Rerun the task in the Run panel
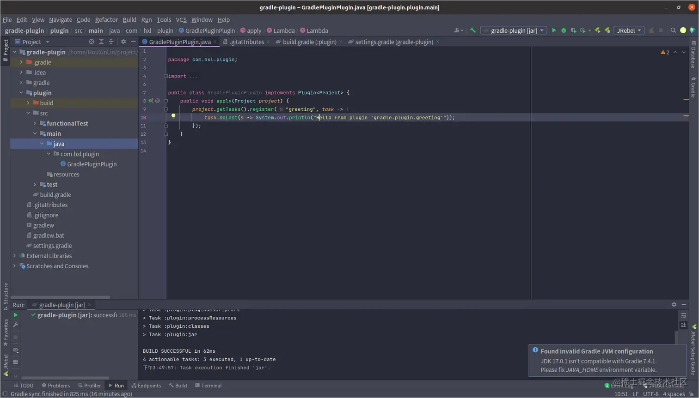 (x=16, y=315)
